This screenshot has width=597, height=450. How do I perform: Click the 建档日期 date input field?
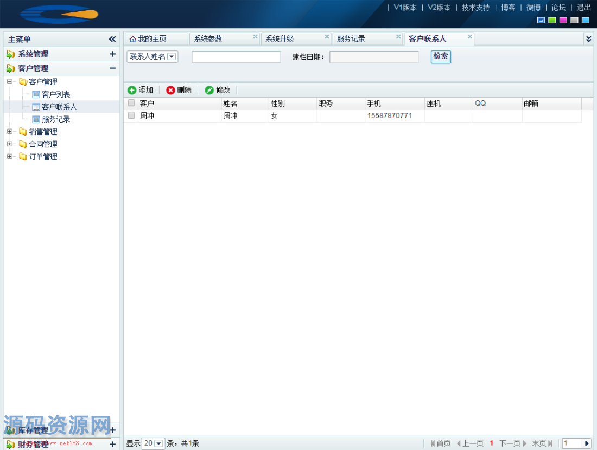(x=373, y=57)
